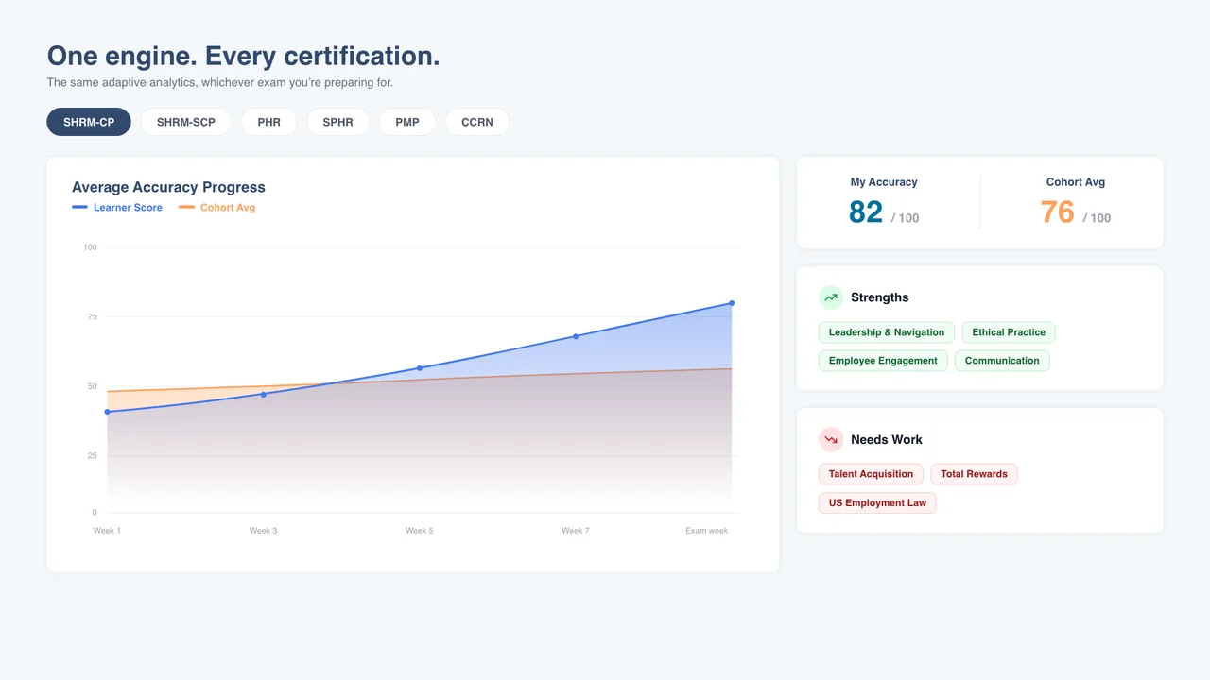Click the red Needs Work trend-down icon

click(x=831, y=439)
